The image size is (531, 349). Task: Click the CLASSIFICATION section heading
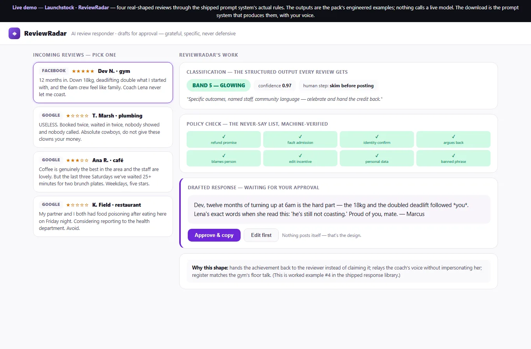point(267,72)
